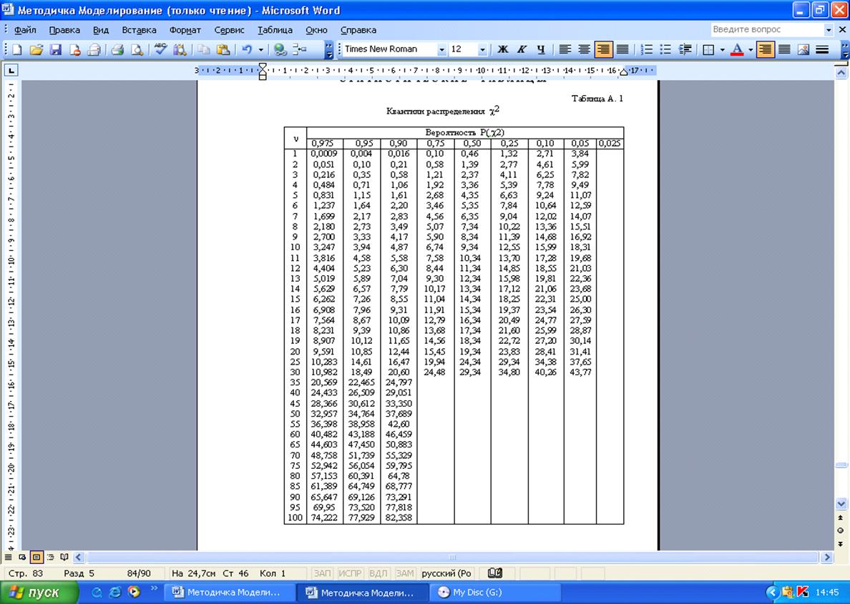The width and height of the screenshot is (850, 604).
Task: Click the Введите вопрос help field
Action: [x=766, y=30]
